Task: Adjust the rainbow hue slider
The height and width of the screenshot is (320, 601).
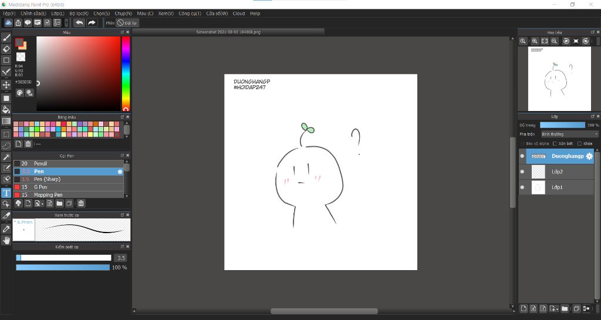Action: [126, 73]
